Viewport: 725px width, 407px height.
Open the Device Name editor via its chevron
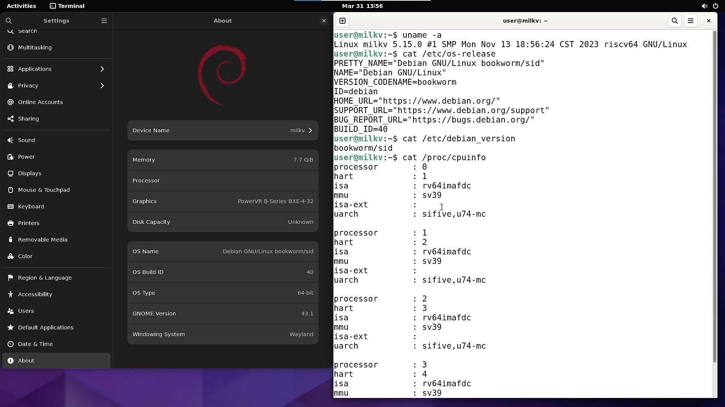click(310, 130)
